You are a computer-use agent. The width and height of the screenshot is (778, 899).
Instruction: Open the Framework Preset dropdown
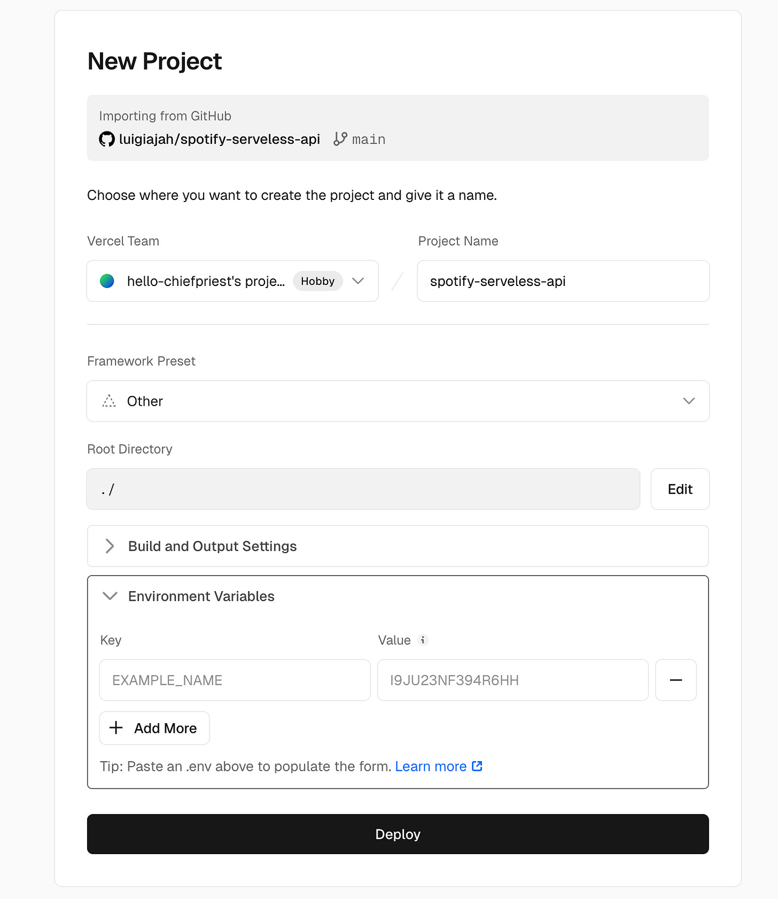(x=398, y=401)
